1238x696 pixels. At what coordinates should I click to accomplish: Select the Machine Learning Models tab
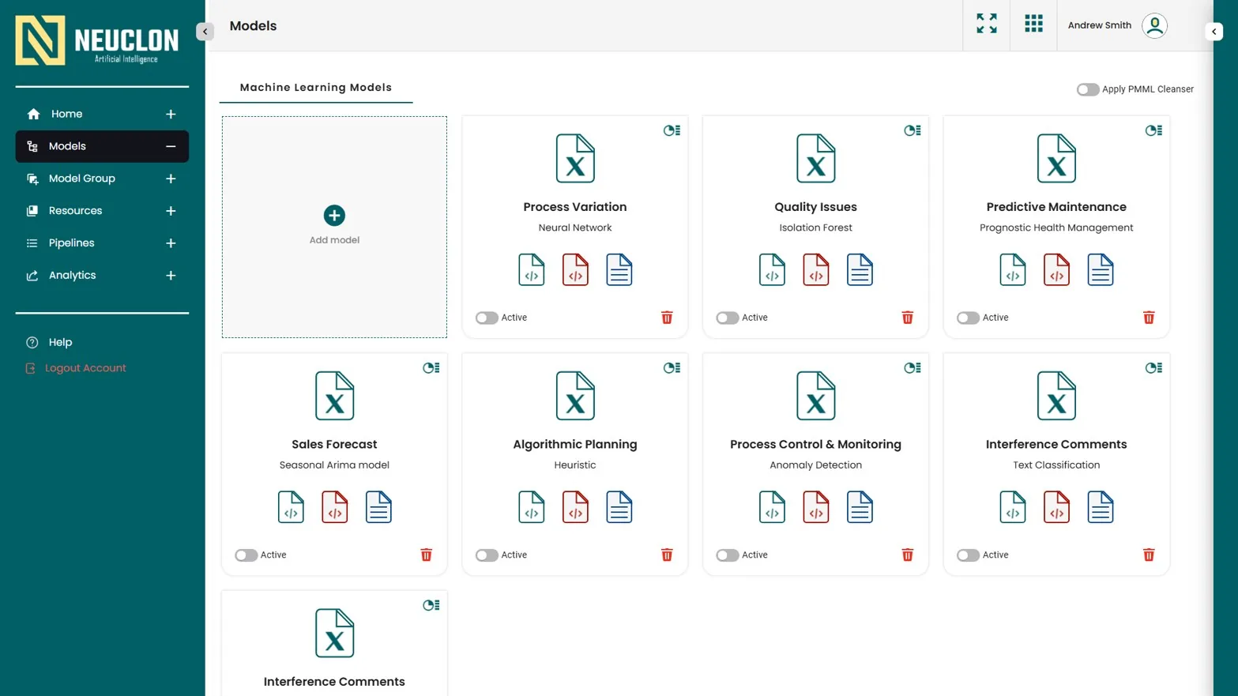(x=316, y=88)
